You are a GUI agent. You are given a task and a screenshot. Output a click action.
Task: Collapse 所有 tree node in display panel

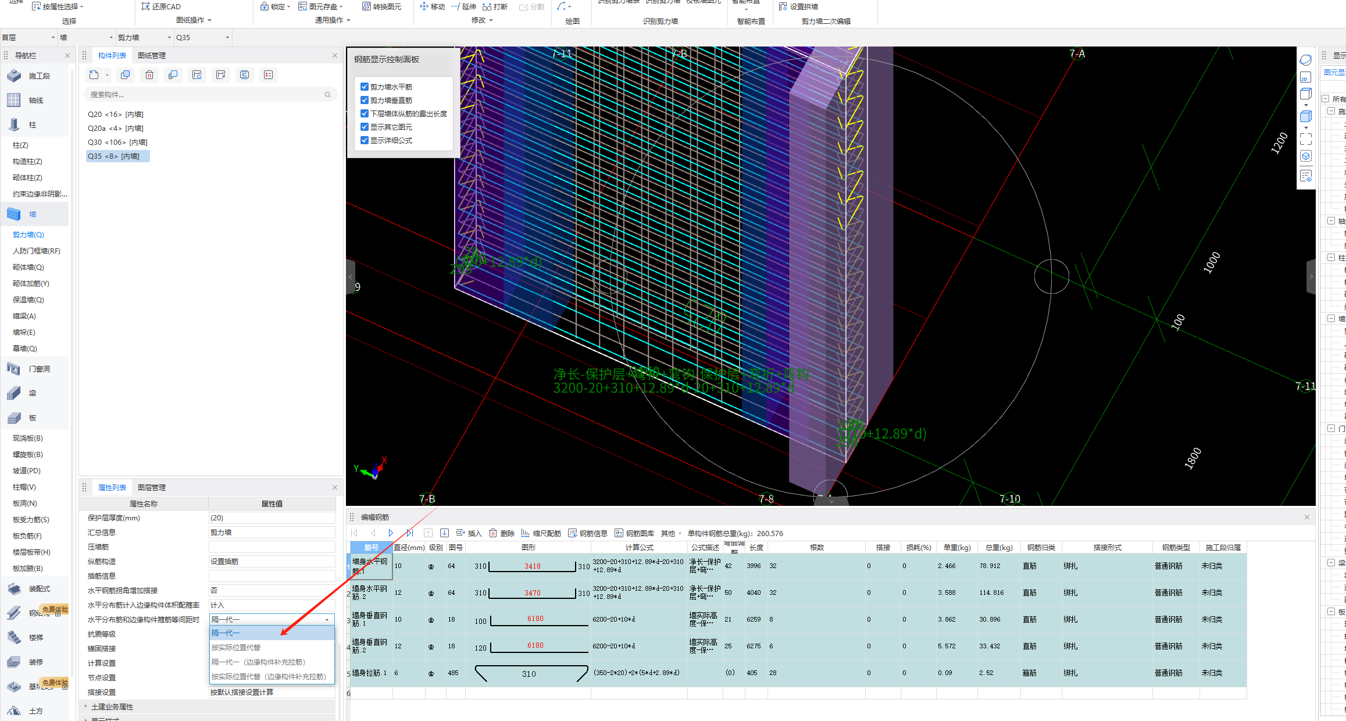(x=1326, y=99)
